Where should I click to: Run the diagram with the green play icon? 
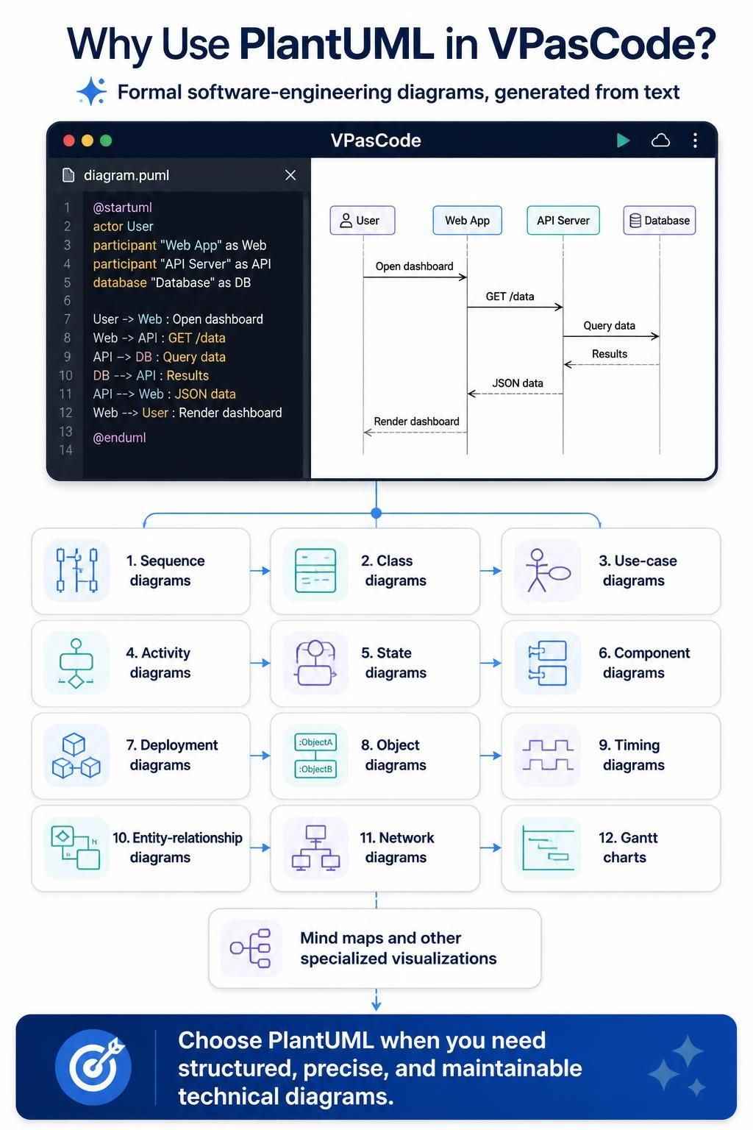623,141
